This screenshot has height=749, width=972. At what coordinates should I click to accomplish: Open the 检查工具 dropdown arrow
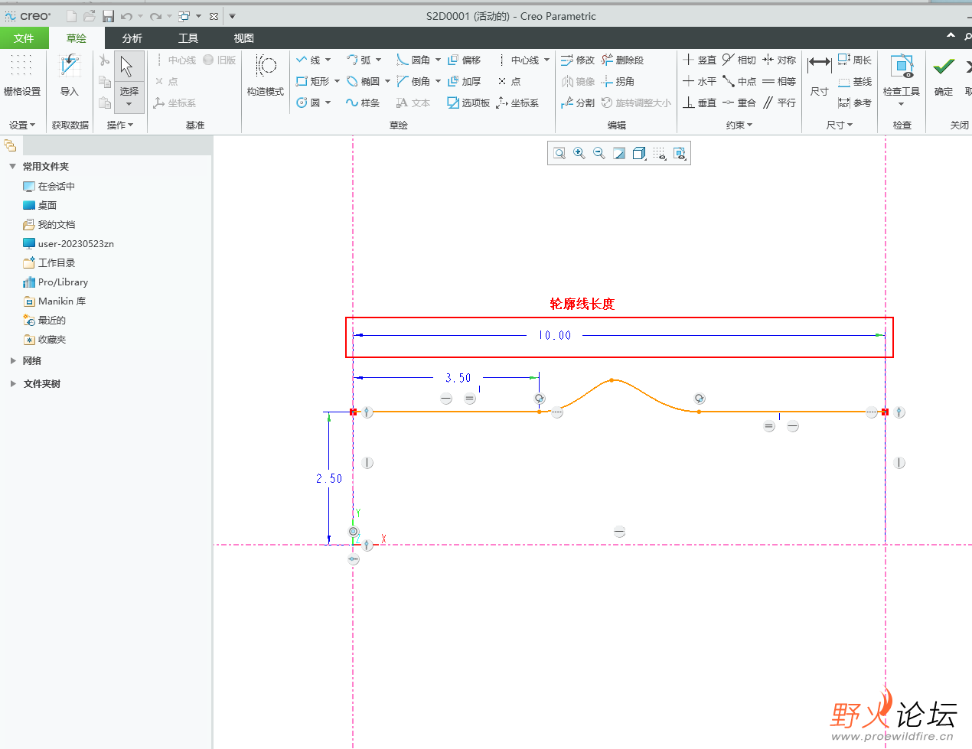[x=902, y=103]
